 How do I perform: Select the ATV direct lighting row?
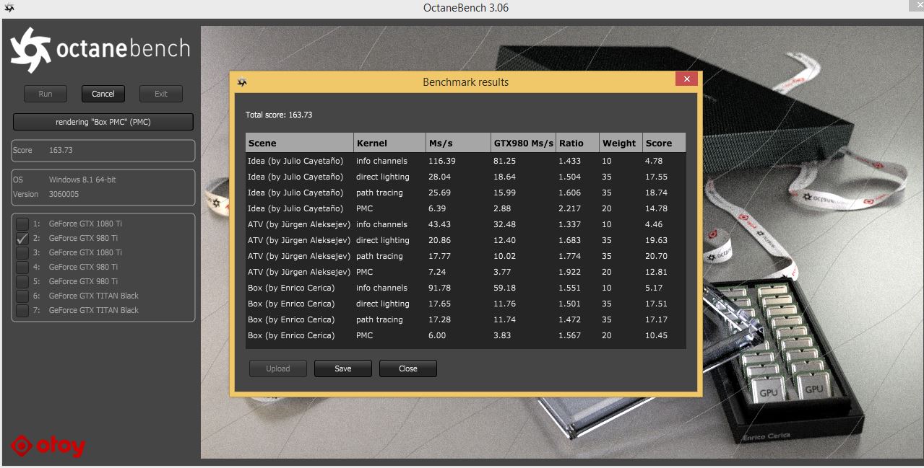pyautogui.click(x=466, y=240)
